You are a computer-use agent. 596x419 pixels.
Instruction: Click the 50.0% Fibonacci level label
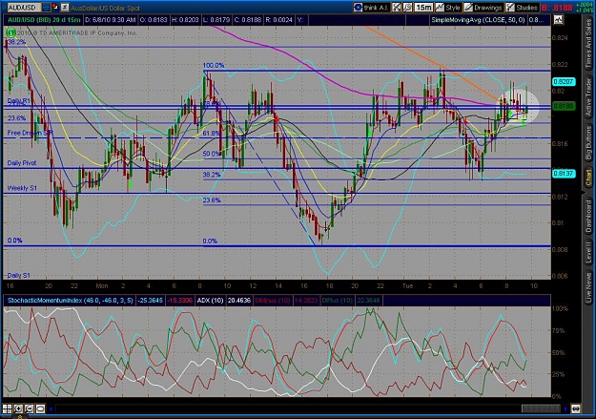(x=212, y=154)
